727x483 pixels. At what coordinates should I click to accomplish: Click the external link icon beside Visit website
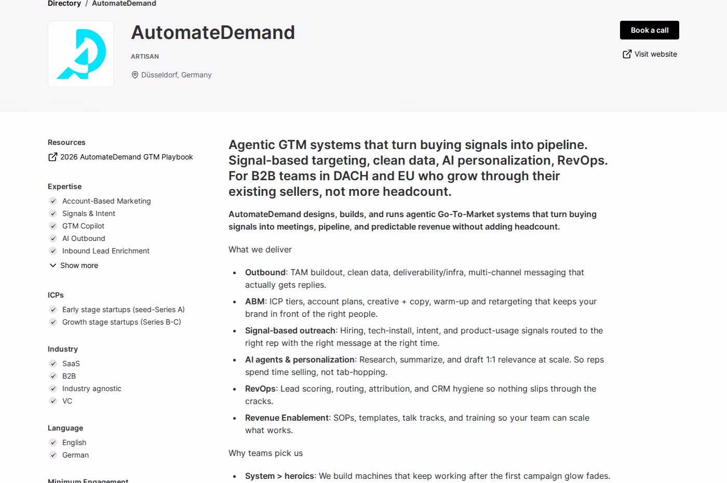[x=627, y=54]
